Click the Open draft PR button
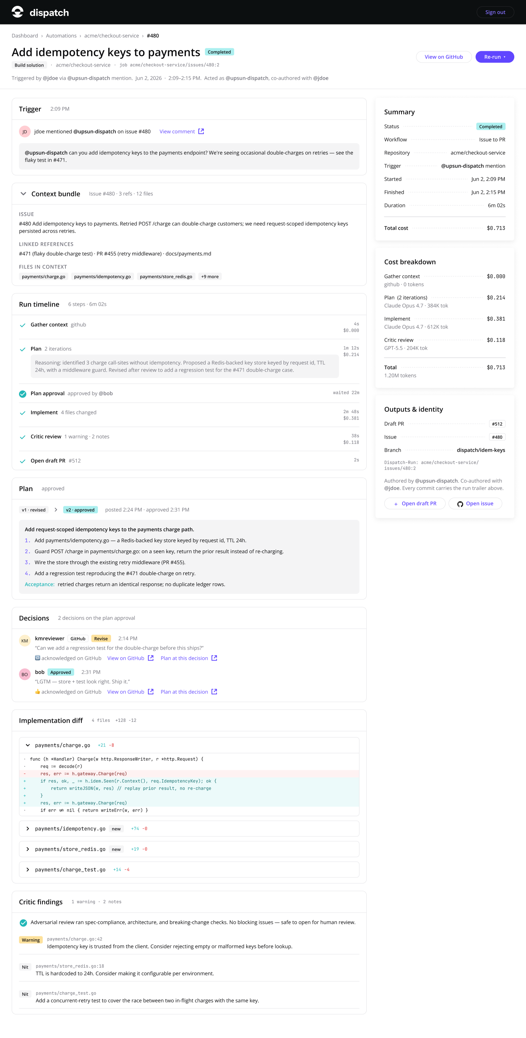 415,504
